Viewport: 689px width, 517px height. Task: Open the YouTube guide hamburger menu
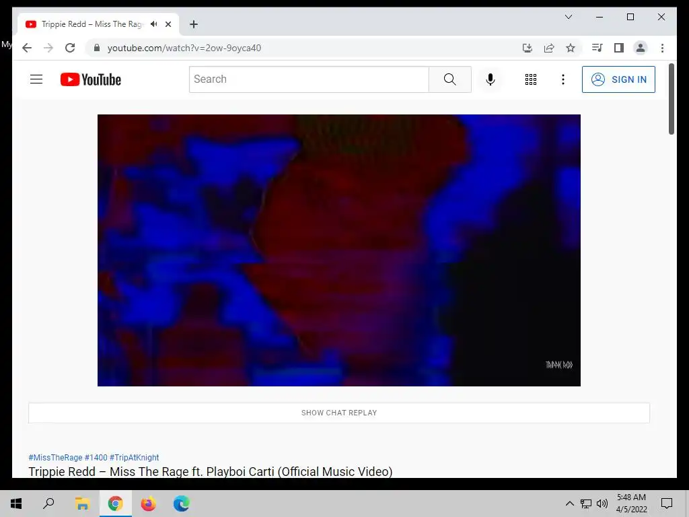36,79
